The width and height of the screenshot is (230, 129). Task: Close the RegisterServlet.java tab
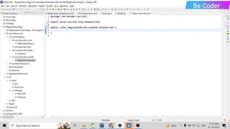coord(152,13)
